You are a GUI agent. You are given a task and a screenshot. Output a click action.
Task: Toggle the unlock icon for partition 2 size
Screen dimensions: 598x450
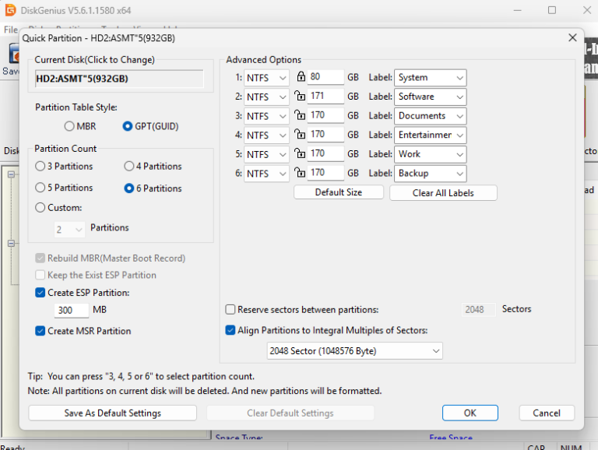[300, 95]
